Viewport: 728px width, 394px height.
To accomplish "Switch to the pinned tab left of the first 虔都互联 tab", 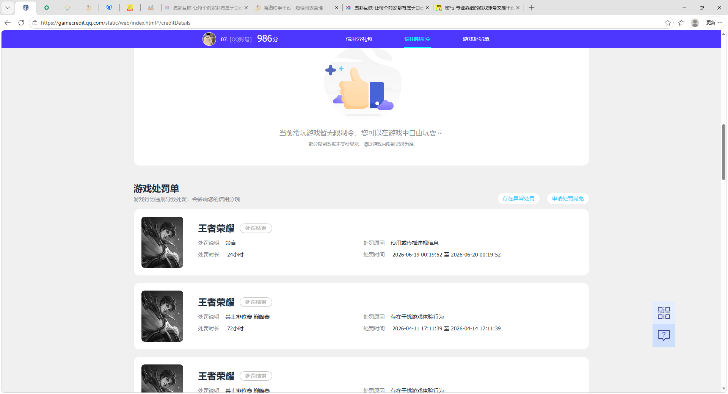I will pyautogui.click(x=151, y=8).
